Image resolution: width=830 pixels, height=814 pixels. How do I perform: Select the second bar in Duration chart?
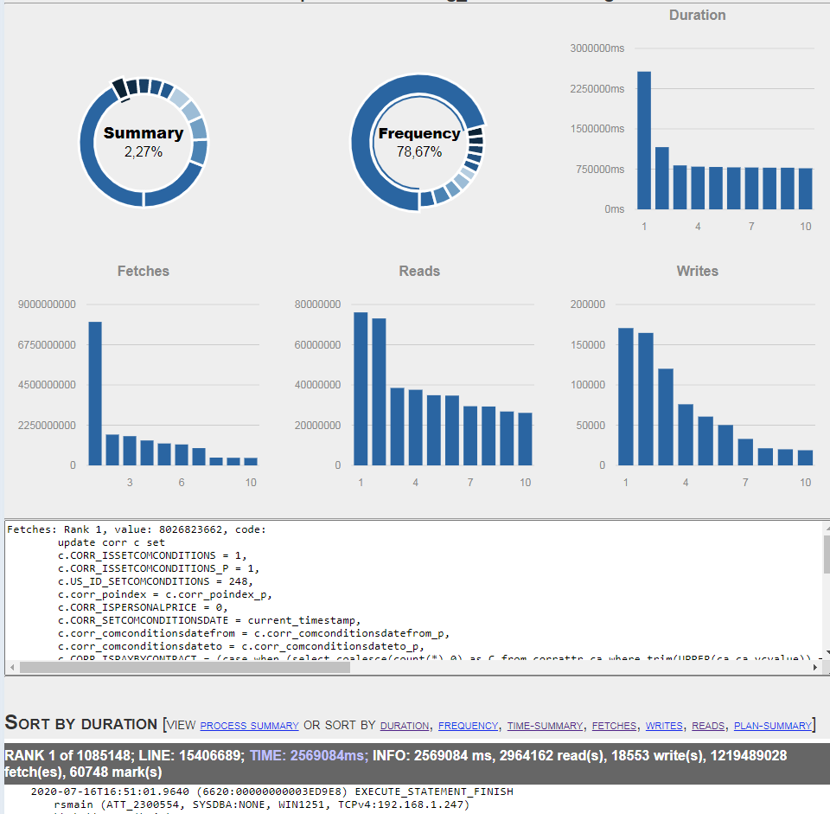click(x=662, y=178)
